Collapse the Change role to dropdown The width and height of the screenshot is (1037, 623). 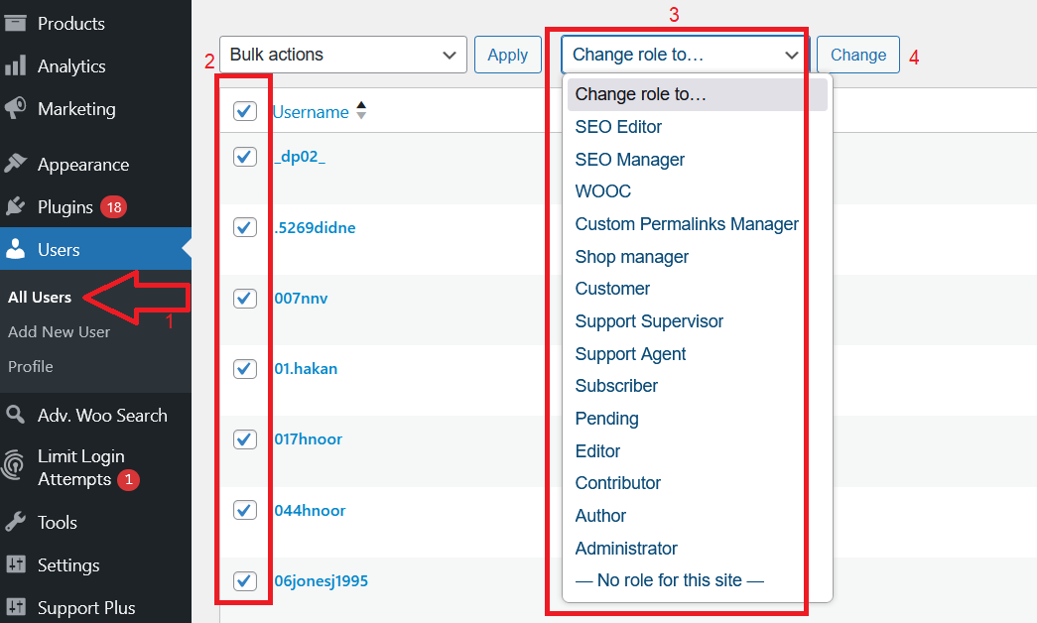coord(685,55)
